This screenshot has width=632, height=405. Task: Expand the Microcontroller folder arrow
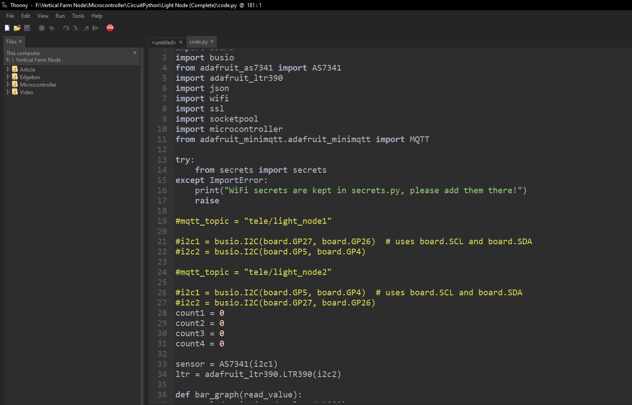pos(8,84)
